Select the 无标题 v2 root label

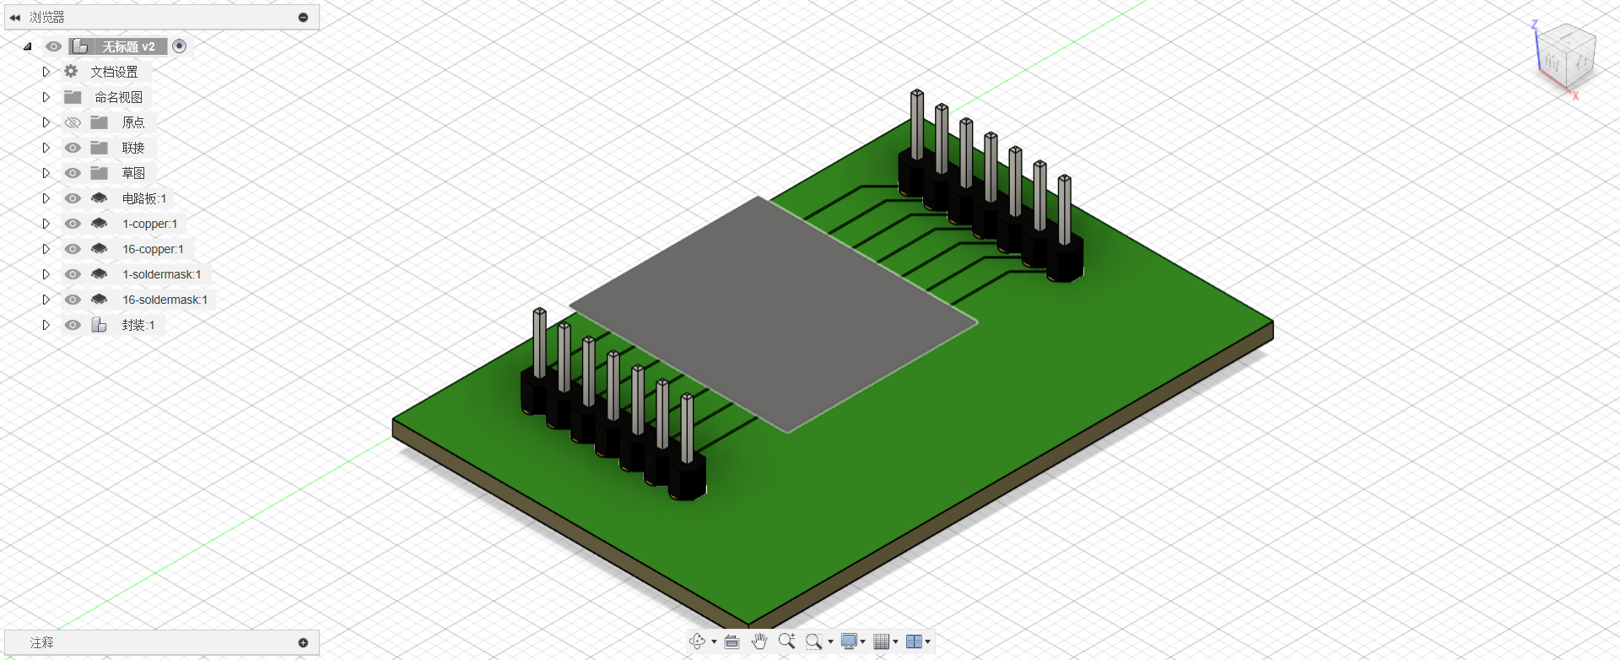(x=129, y=46)
